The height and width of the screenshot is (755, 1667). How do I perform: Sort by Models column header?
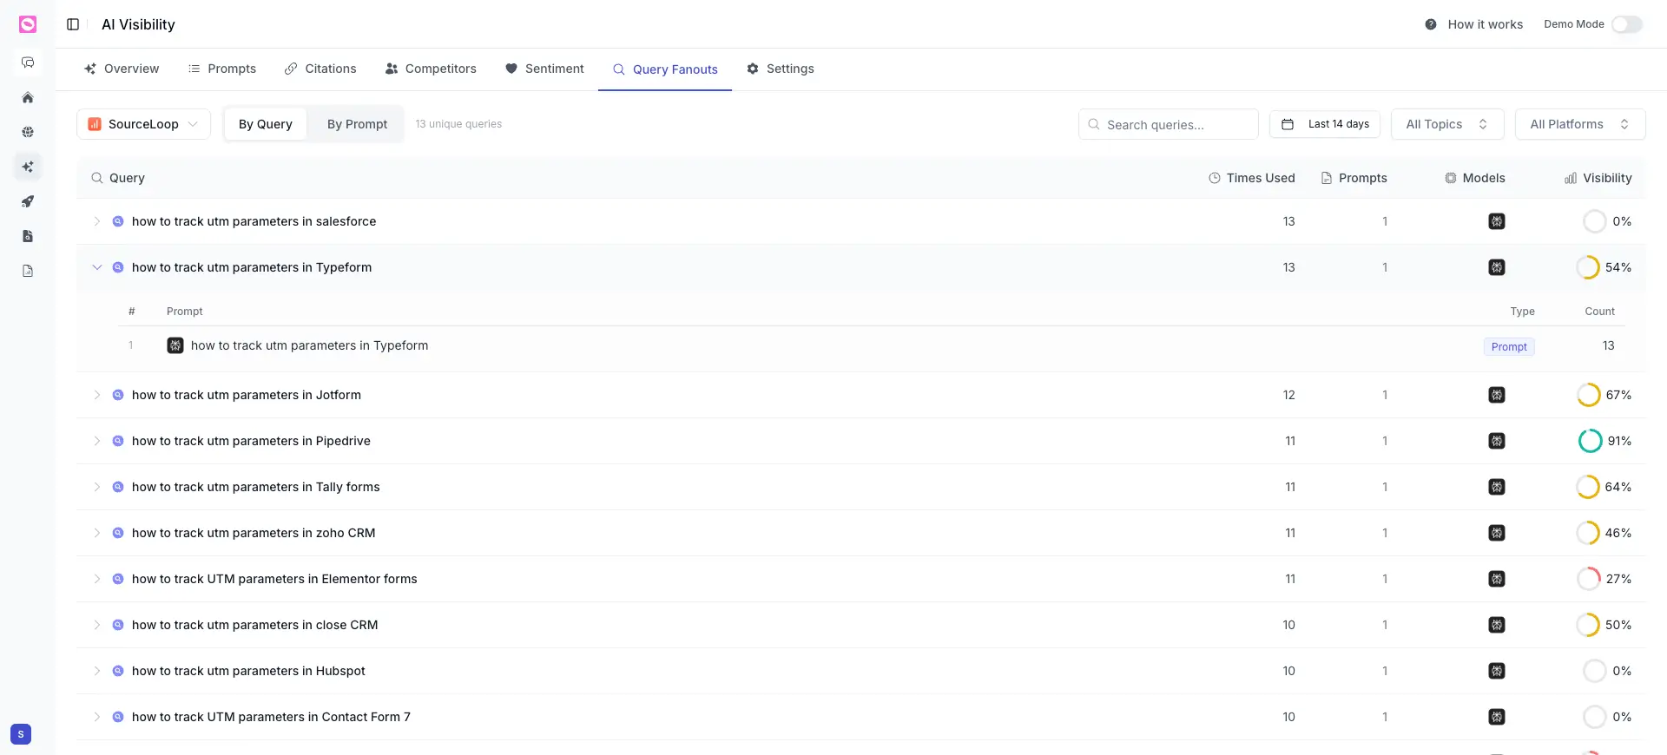[1475, 178]
